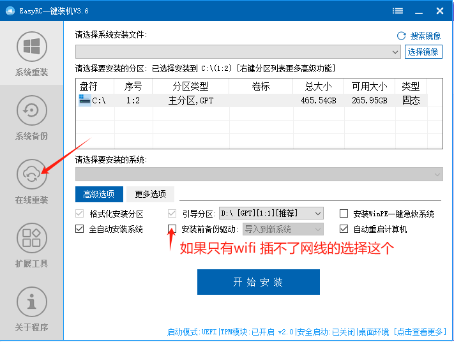
Task: Toggle 格式化安装分区 checkbox
Action: (x=79, y=214)
